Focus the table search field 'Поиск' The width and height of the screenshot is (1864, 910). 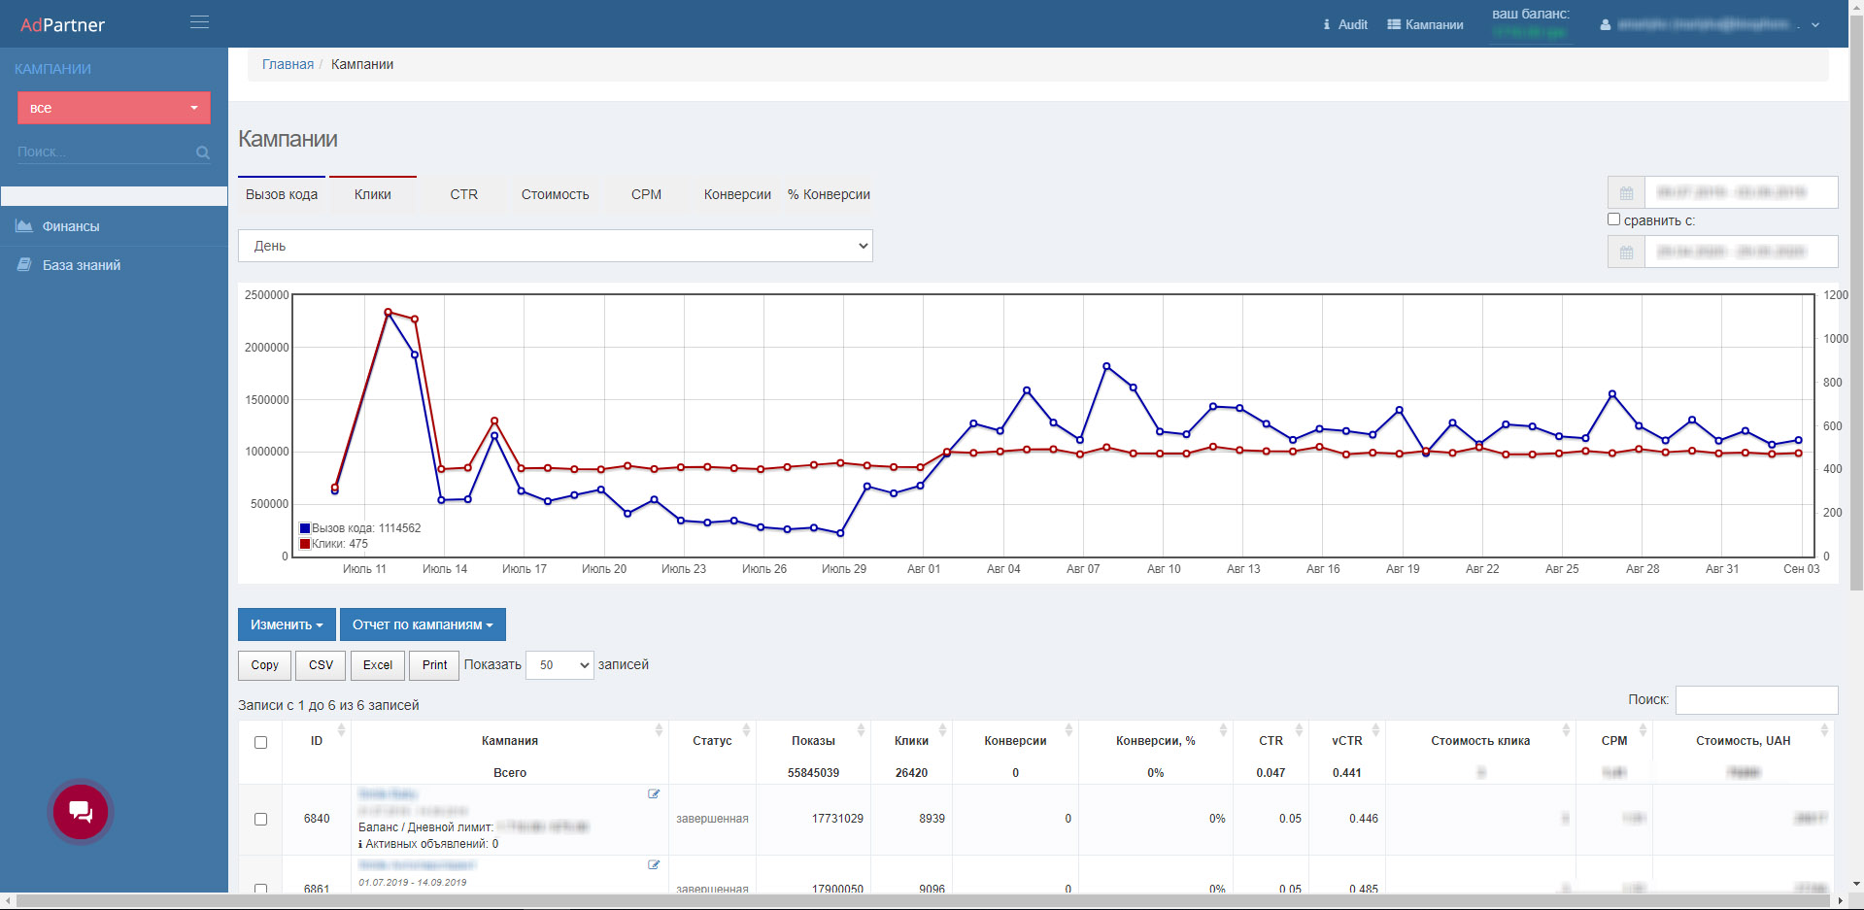point(1756,700)
